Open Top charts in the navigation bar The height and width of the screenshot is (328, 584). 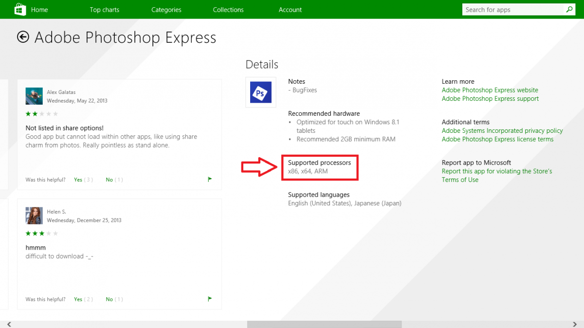point(105,10)
